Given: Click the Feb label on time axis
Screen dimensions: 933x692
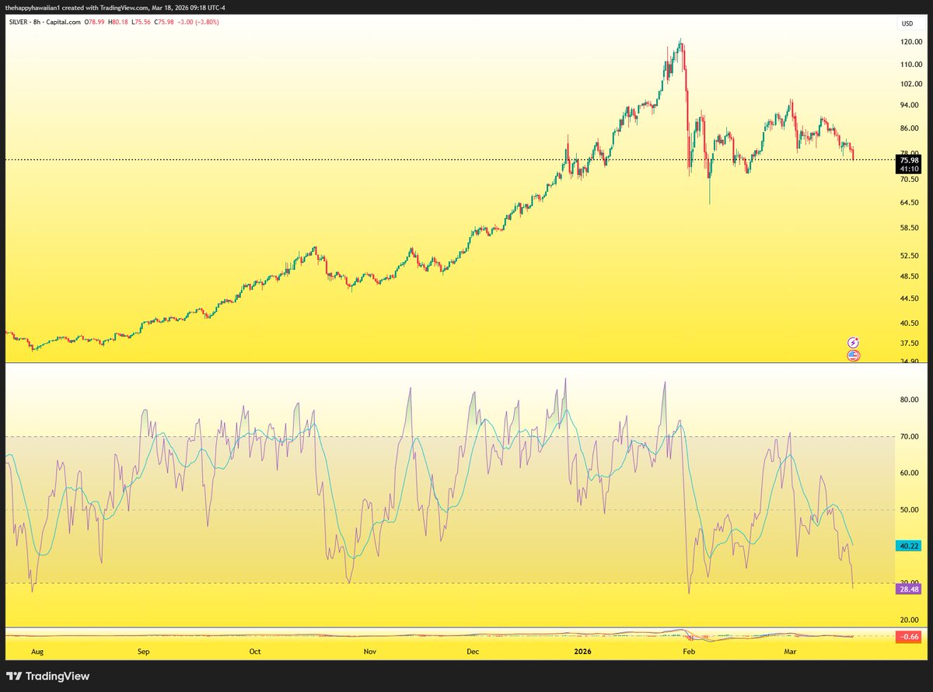Looking at the screenshot, I should (687, 650).
